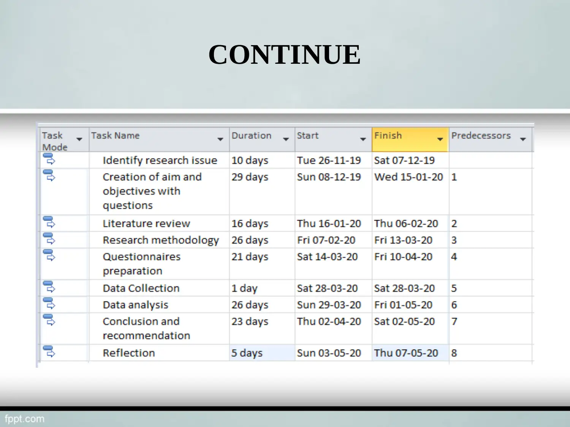Open the Task Mode column dropdown arrow
This screenshot has width=570, height=427.
click(x=79, y=139)
